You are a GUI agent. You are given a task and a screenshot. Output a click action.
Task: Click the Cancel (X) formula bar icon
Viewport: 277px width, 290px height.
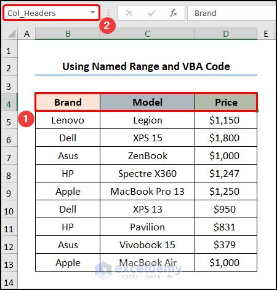(129, 13)
